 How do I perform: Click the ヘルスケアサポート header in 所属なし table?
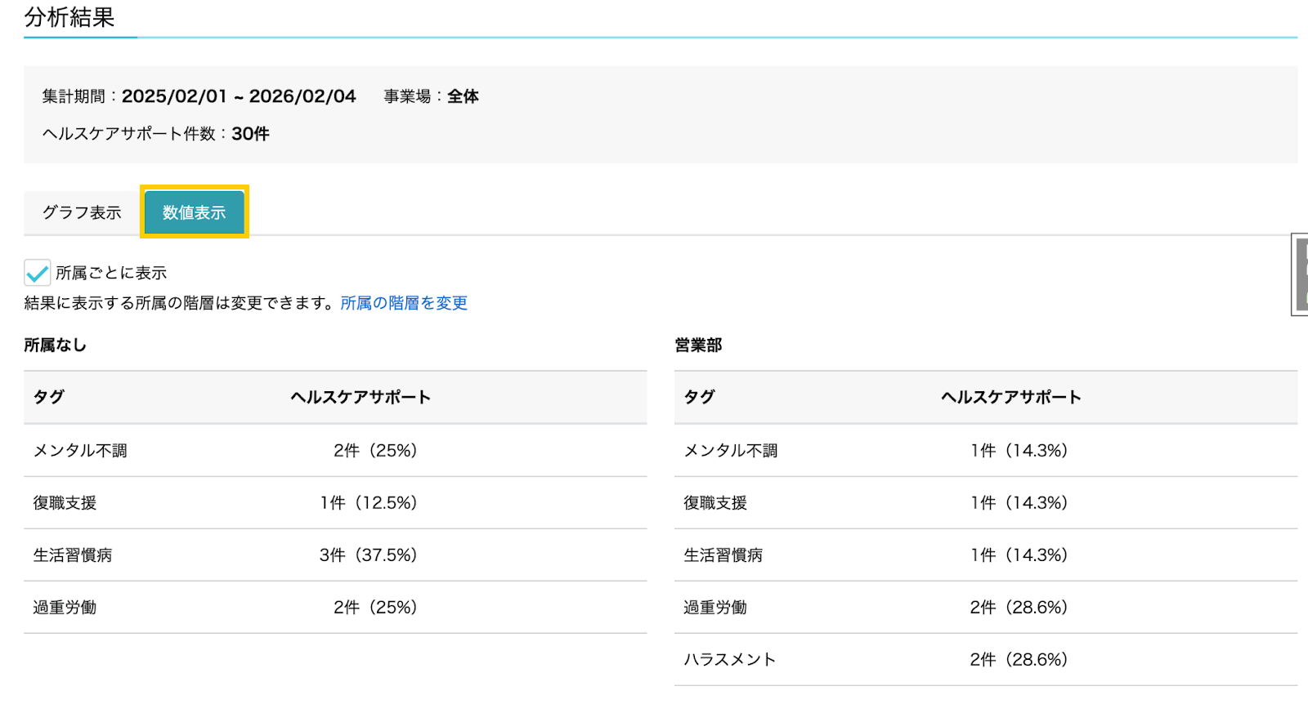tap(361, 397)
